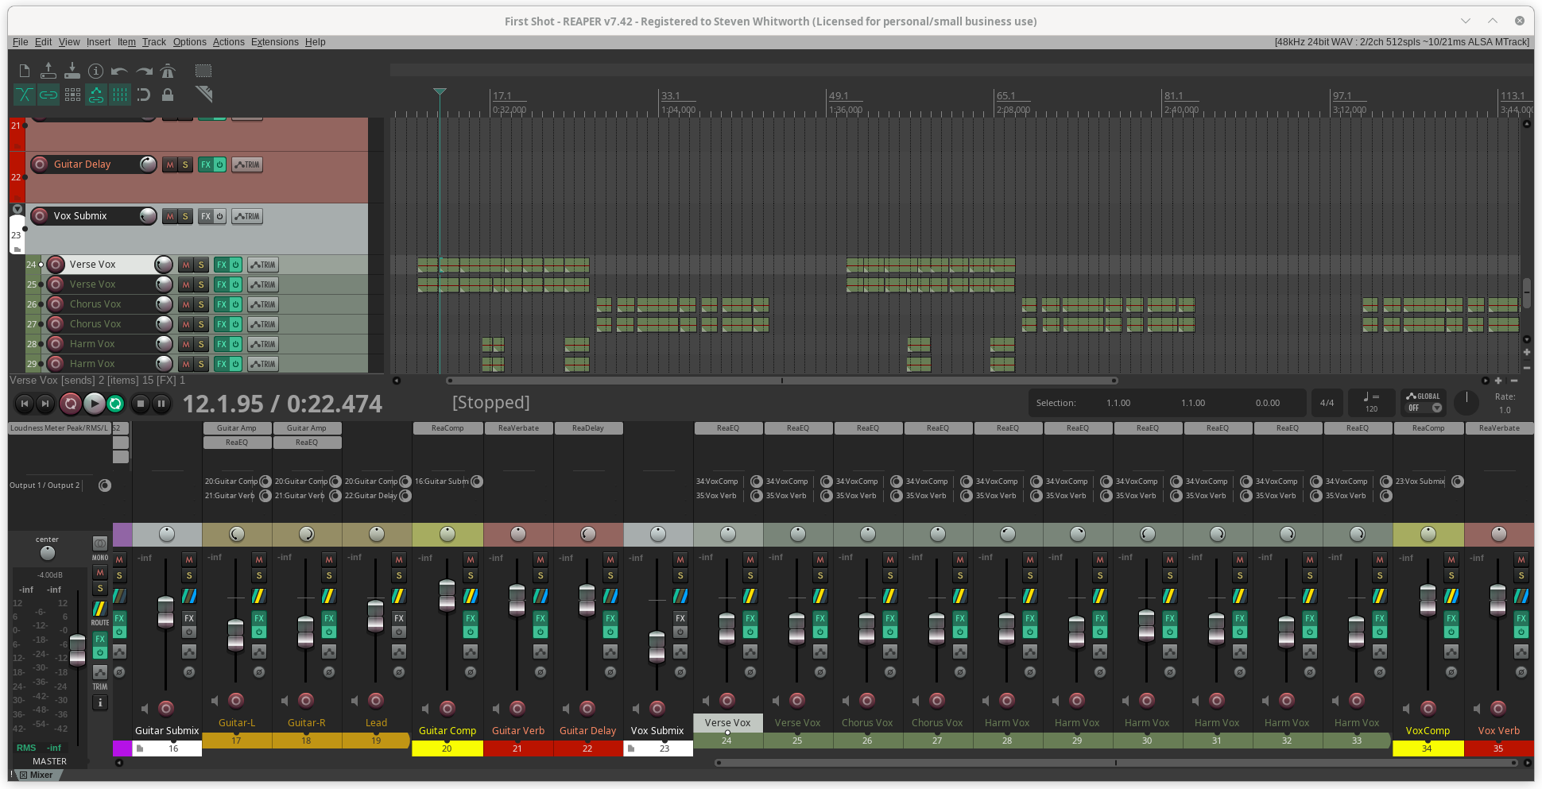Undo the last action
The width and height of the screenshot is (1542, 789).
point(120,71)
